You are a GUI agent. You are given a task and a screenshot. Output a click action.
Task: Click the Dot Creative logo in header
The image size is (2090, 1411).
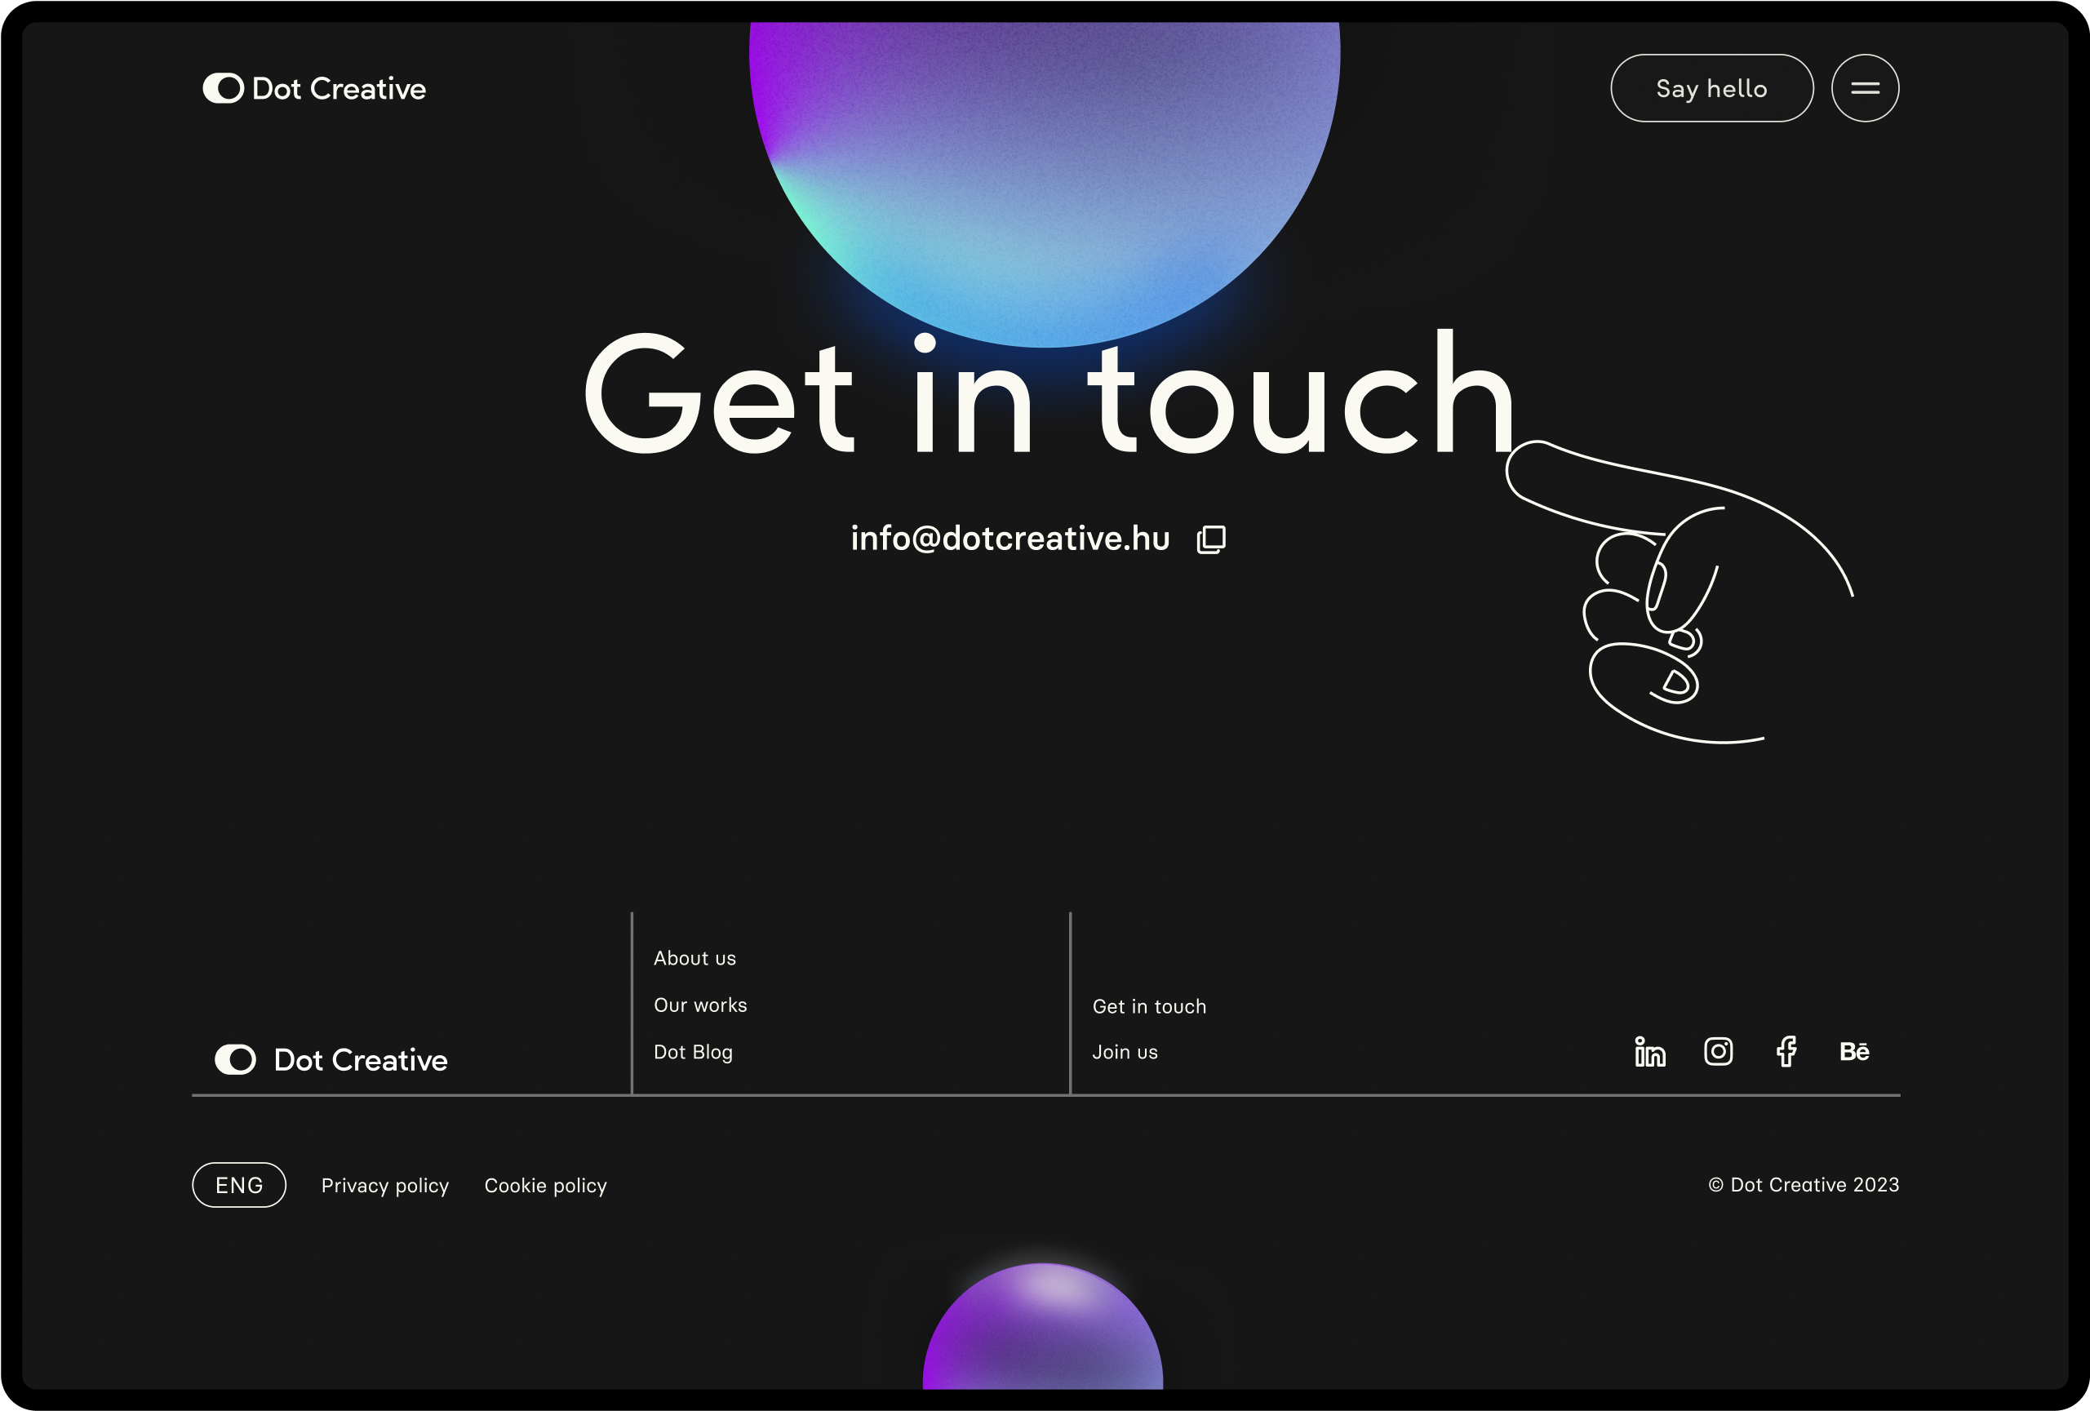point(314,88)
